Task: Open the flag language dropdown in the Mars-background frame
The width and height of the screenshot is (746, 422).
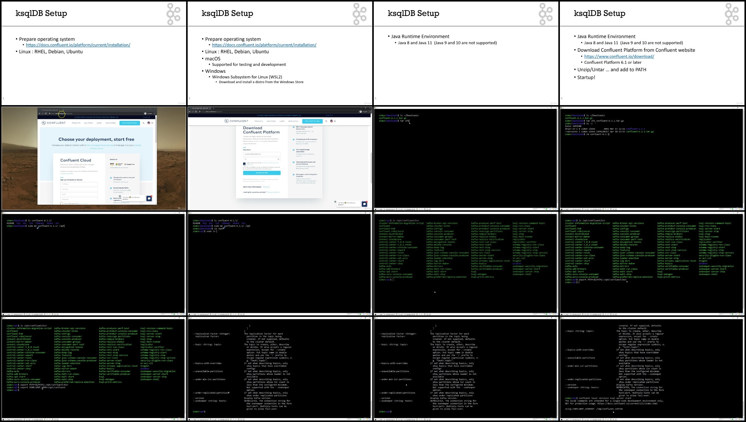Action: tap(150, 123)
